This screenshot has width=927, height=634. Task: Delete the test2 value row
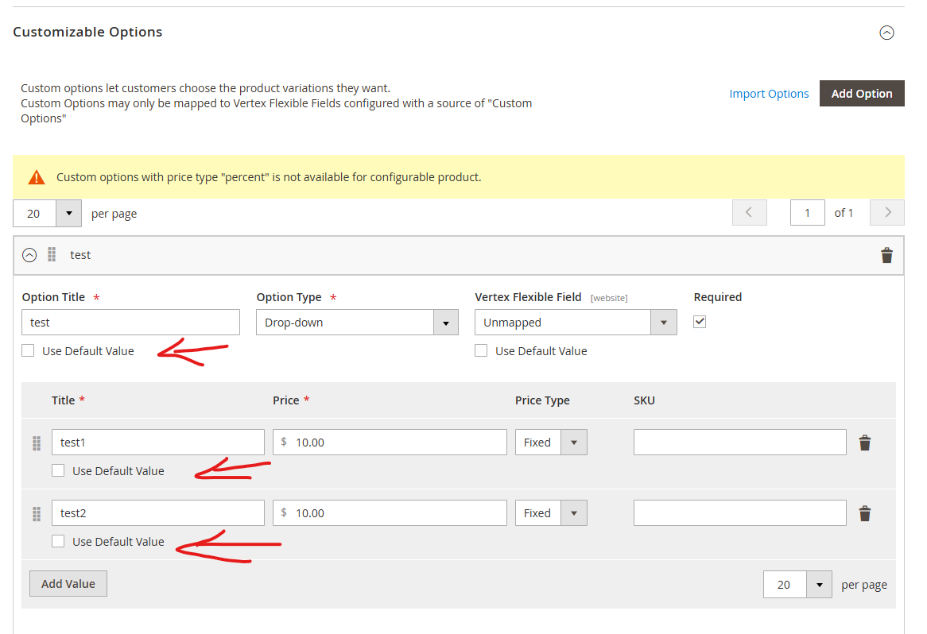point(865,514)
